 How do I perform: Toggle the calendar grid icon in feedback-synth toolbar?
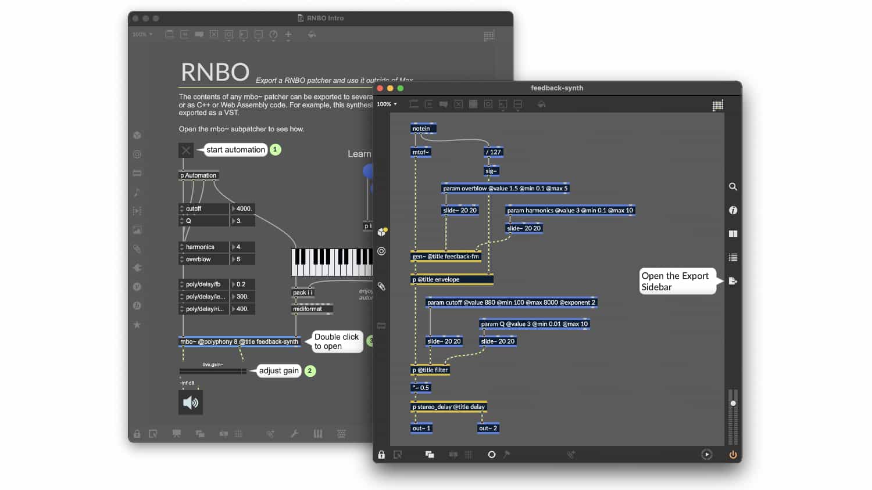718,105
